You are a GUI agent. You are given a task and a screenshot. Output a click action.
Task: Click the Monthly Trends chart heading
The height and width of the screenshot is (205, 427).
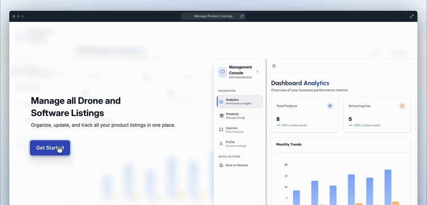[x=289, y=144]
